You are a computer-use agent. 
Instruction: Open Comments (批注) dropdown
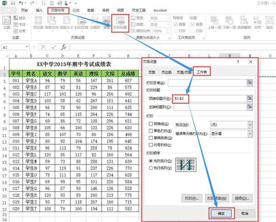click(250, 125)
